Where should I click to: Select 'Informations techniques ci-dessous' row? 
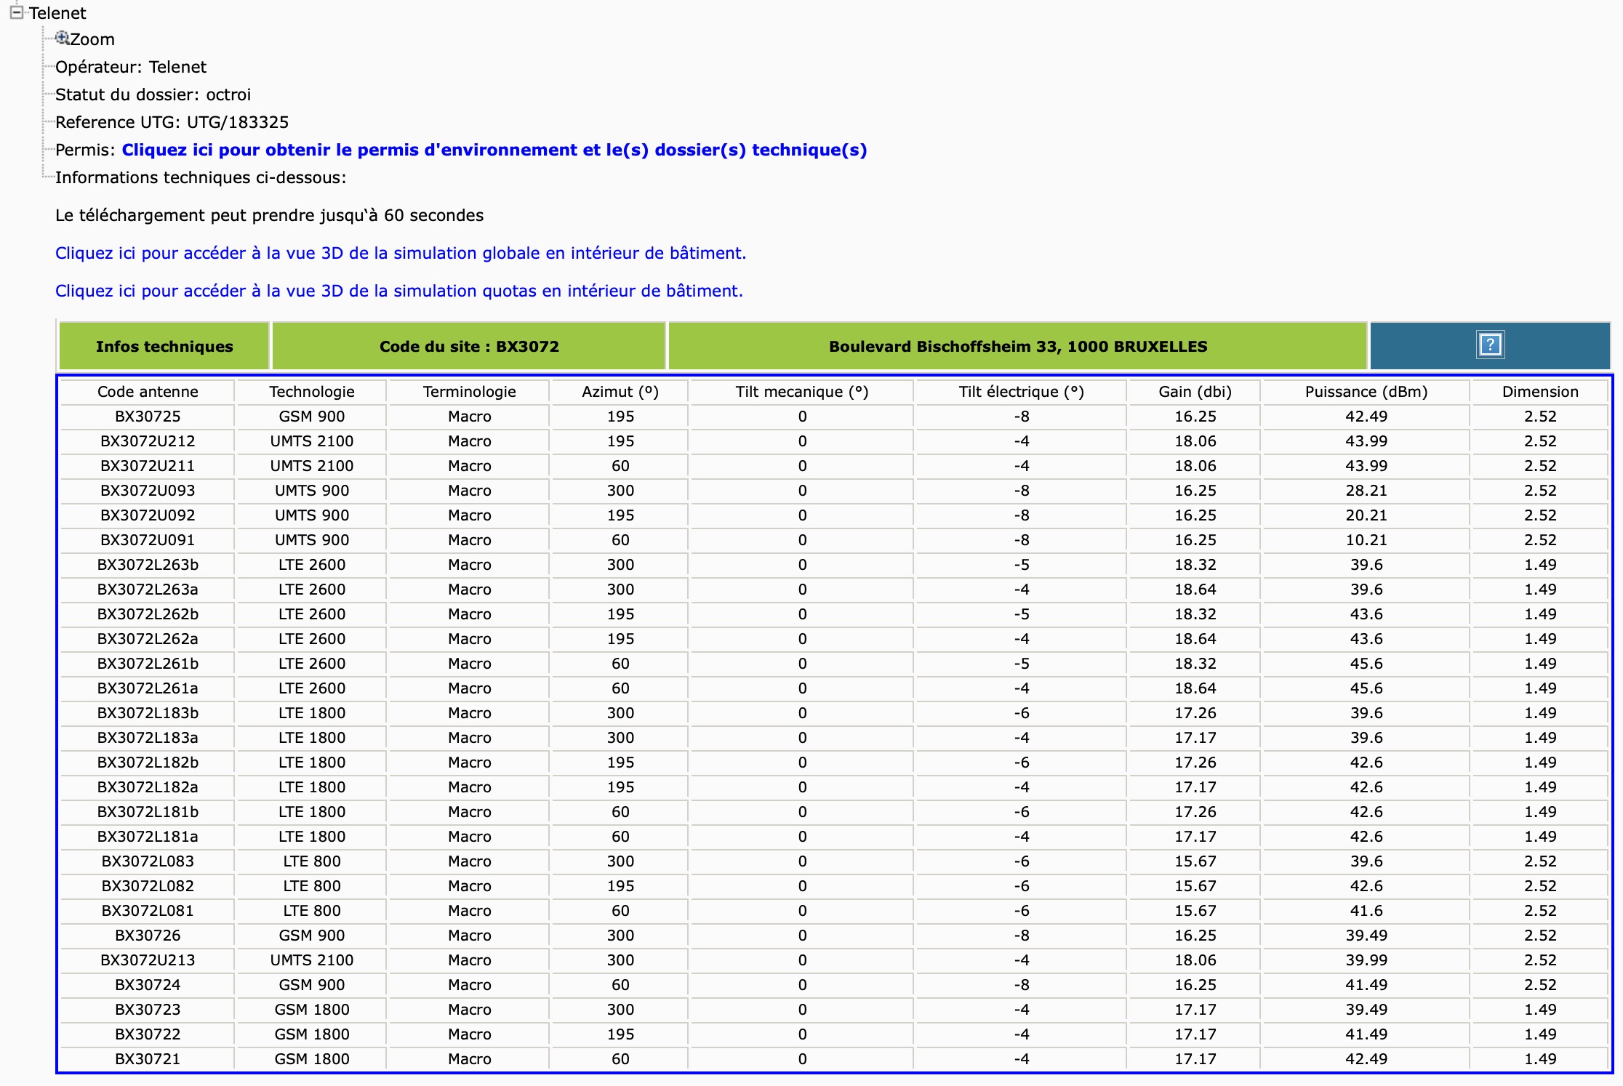(201, 177)
